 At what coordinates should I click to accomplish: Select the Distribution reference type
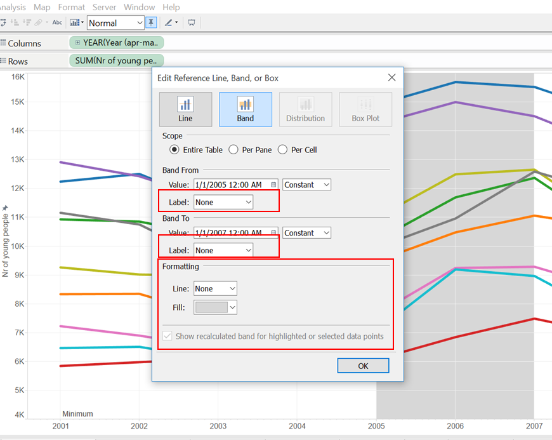click(306, 110)
